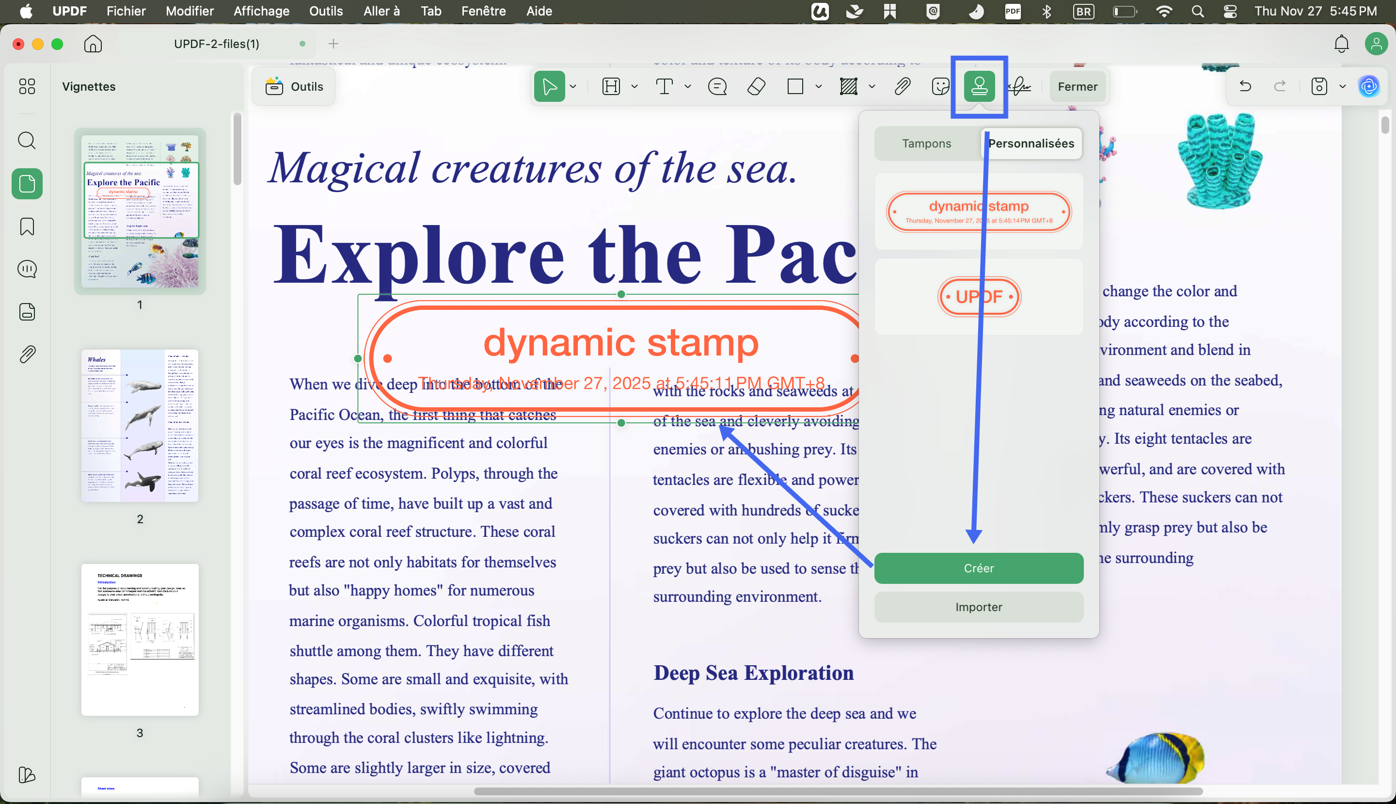
Task: Click the Signature tool
Action: click(1019, 87)
